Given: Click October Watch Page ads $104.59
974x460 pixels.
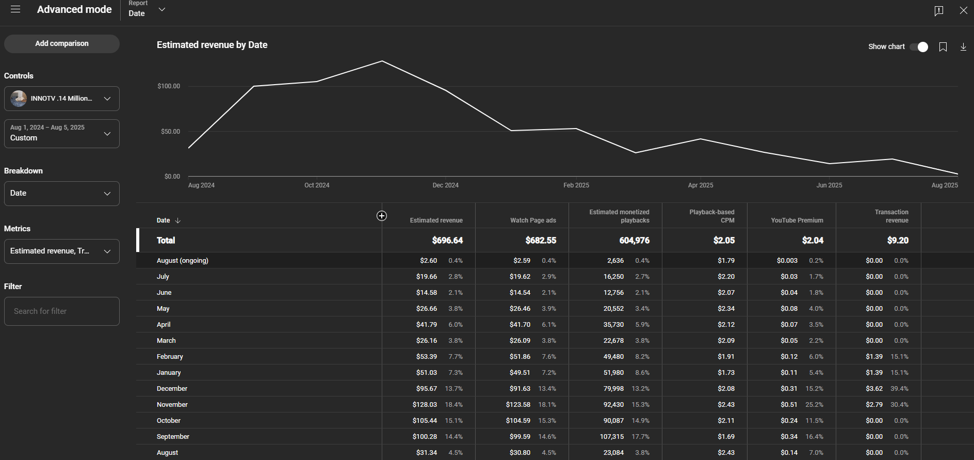Looking at the screenshot, I should 518,421.
